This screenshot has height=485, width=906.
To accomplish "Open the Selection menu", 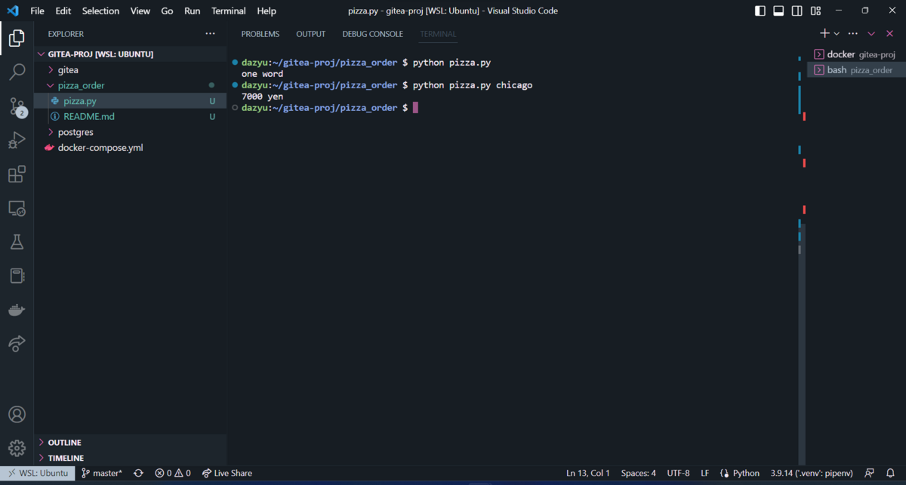I will (x=101, y=11).
